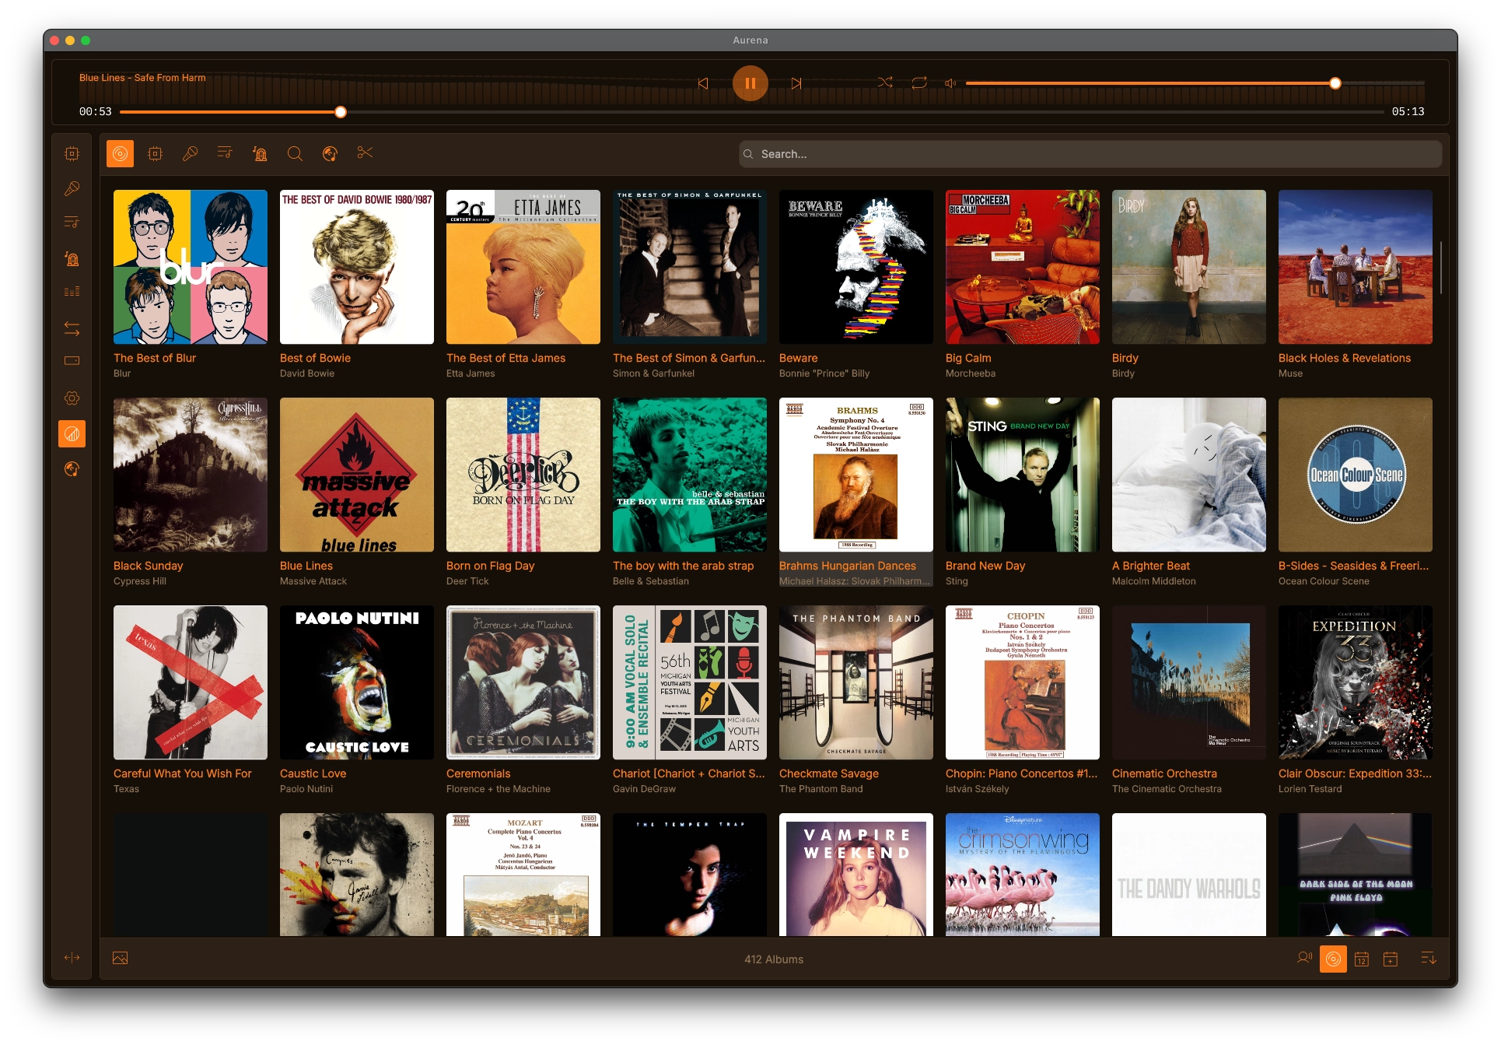
Task: Click 'Born on Flag Day' title
Action: click(490, 566)
